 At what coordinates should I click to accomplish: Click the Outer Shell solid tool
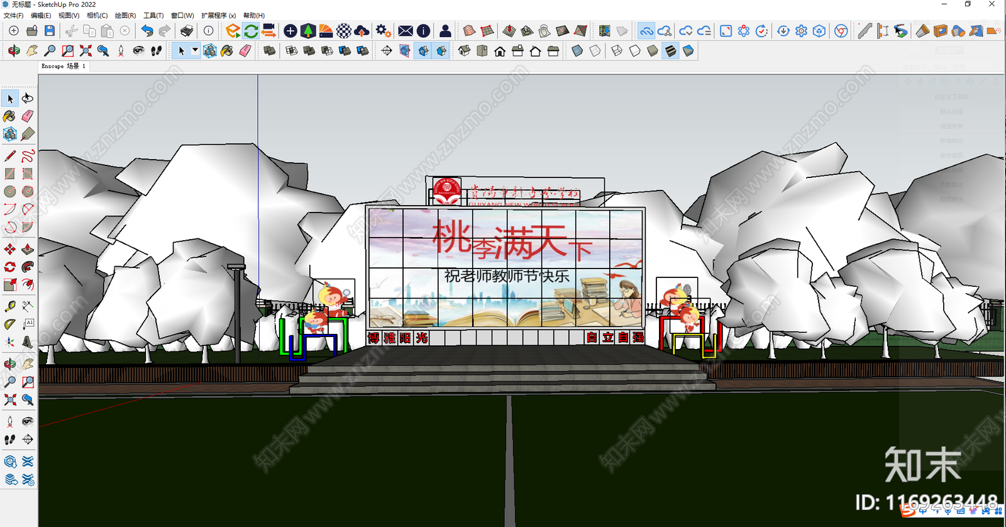[270, 50]
